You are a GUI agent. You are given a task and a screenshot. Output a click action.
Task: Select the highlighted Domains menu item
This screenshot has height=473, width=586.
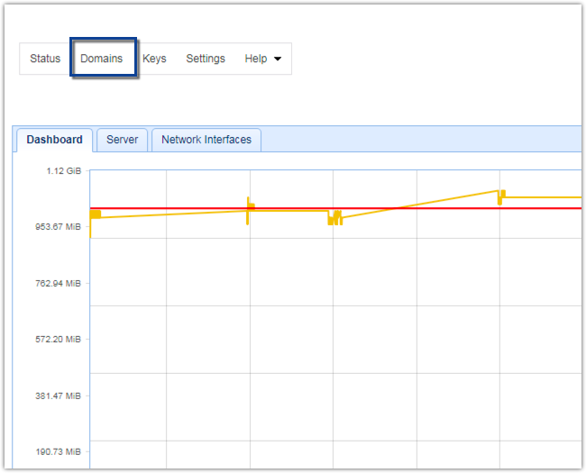coord(102,59)
